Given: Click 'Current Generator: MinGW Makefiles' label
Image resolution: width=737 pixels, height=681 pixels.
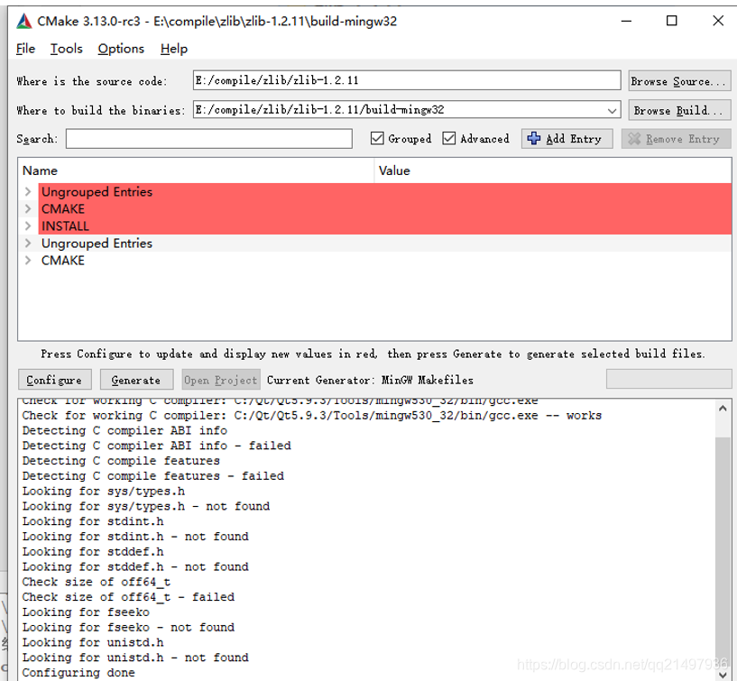Looking at the screenshot, I should click(371, 380).
